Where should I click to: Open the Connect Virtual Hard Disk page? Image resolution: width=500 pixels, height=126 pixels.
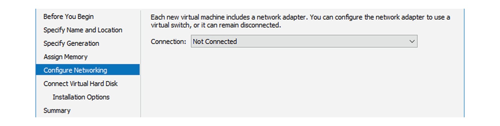click(x=81, y=83)
